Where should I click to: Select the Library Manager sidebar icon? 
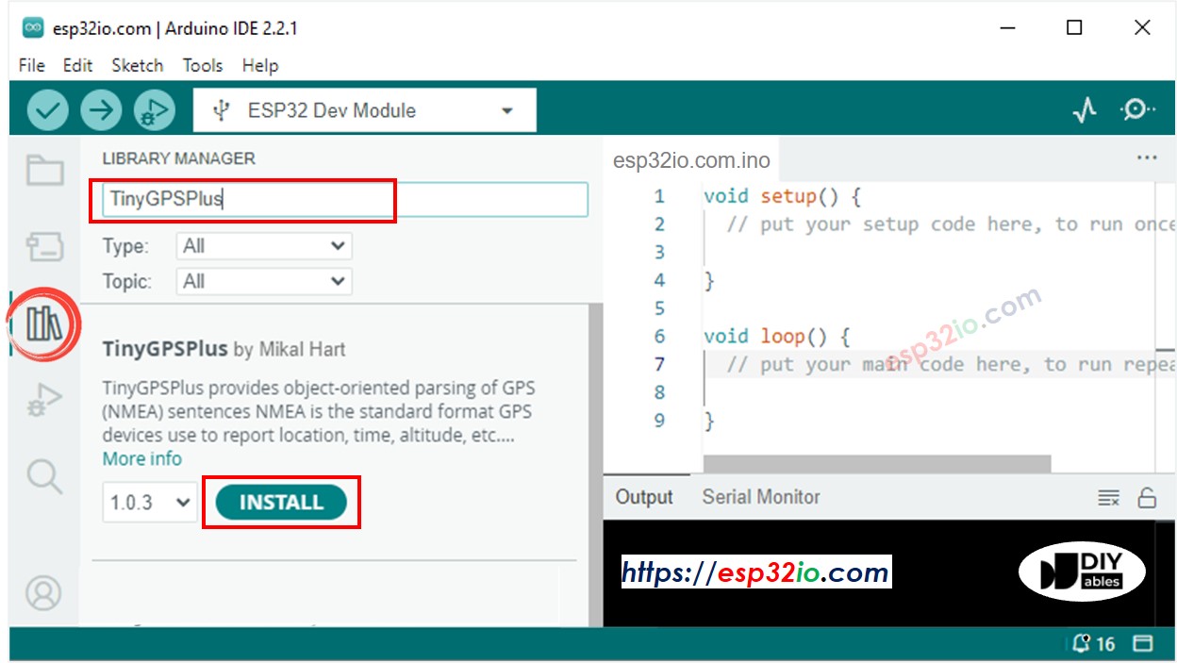(42, 323)
